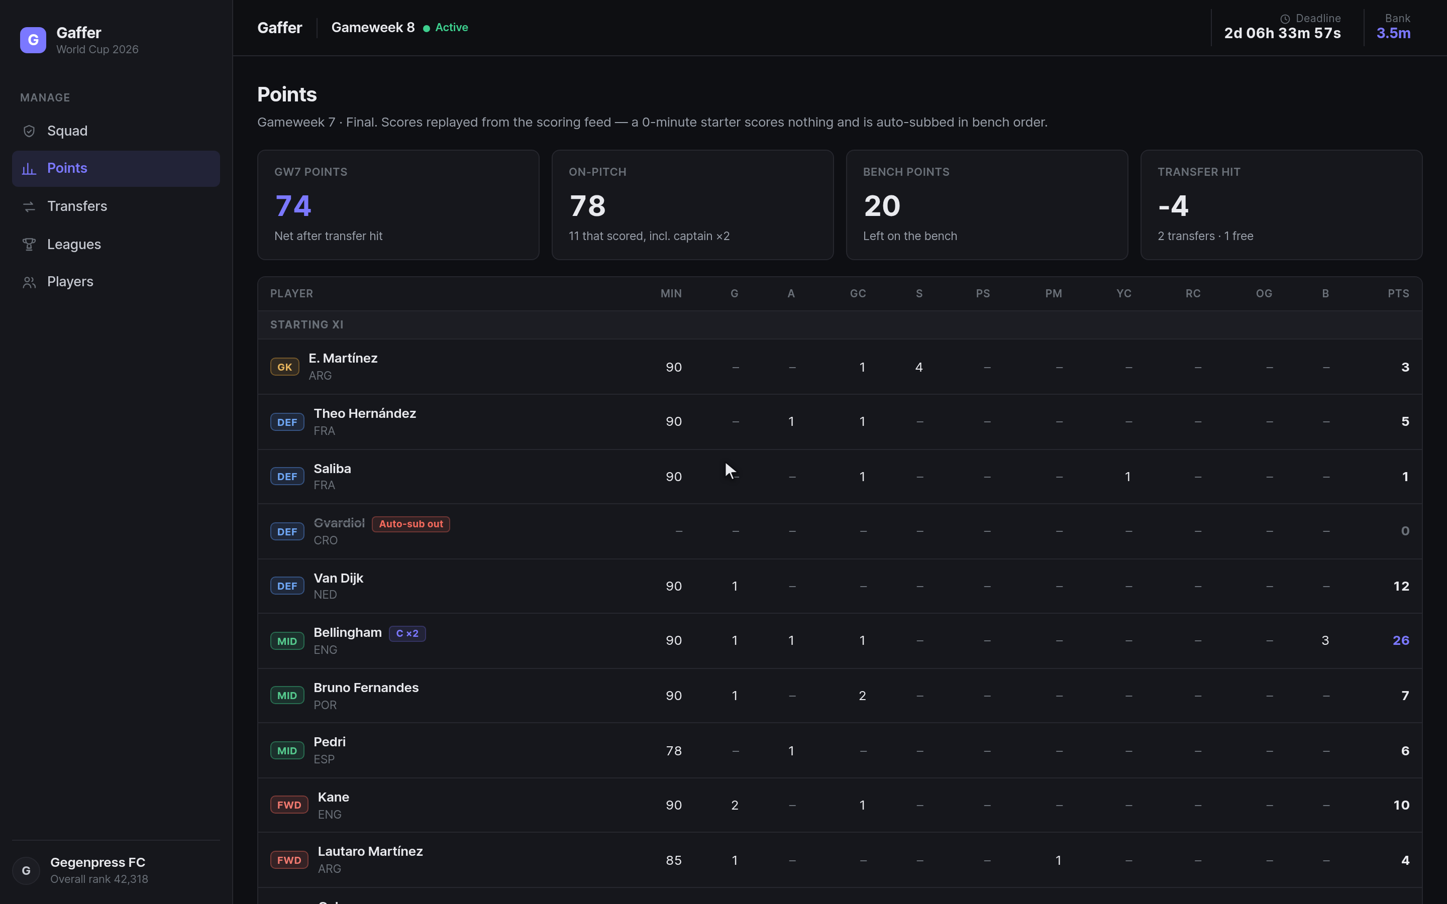
Task: Click the MIN column header
Action: (x=671, y=294)
